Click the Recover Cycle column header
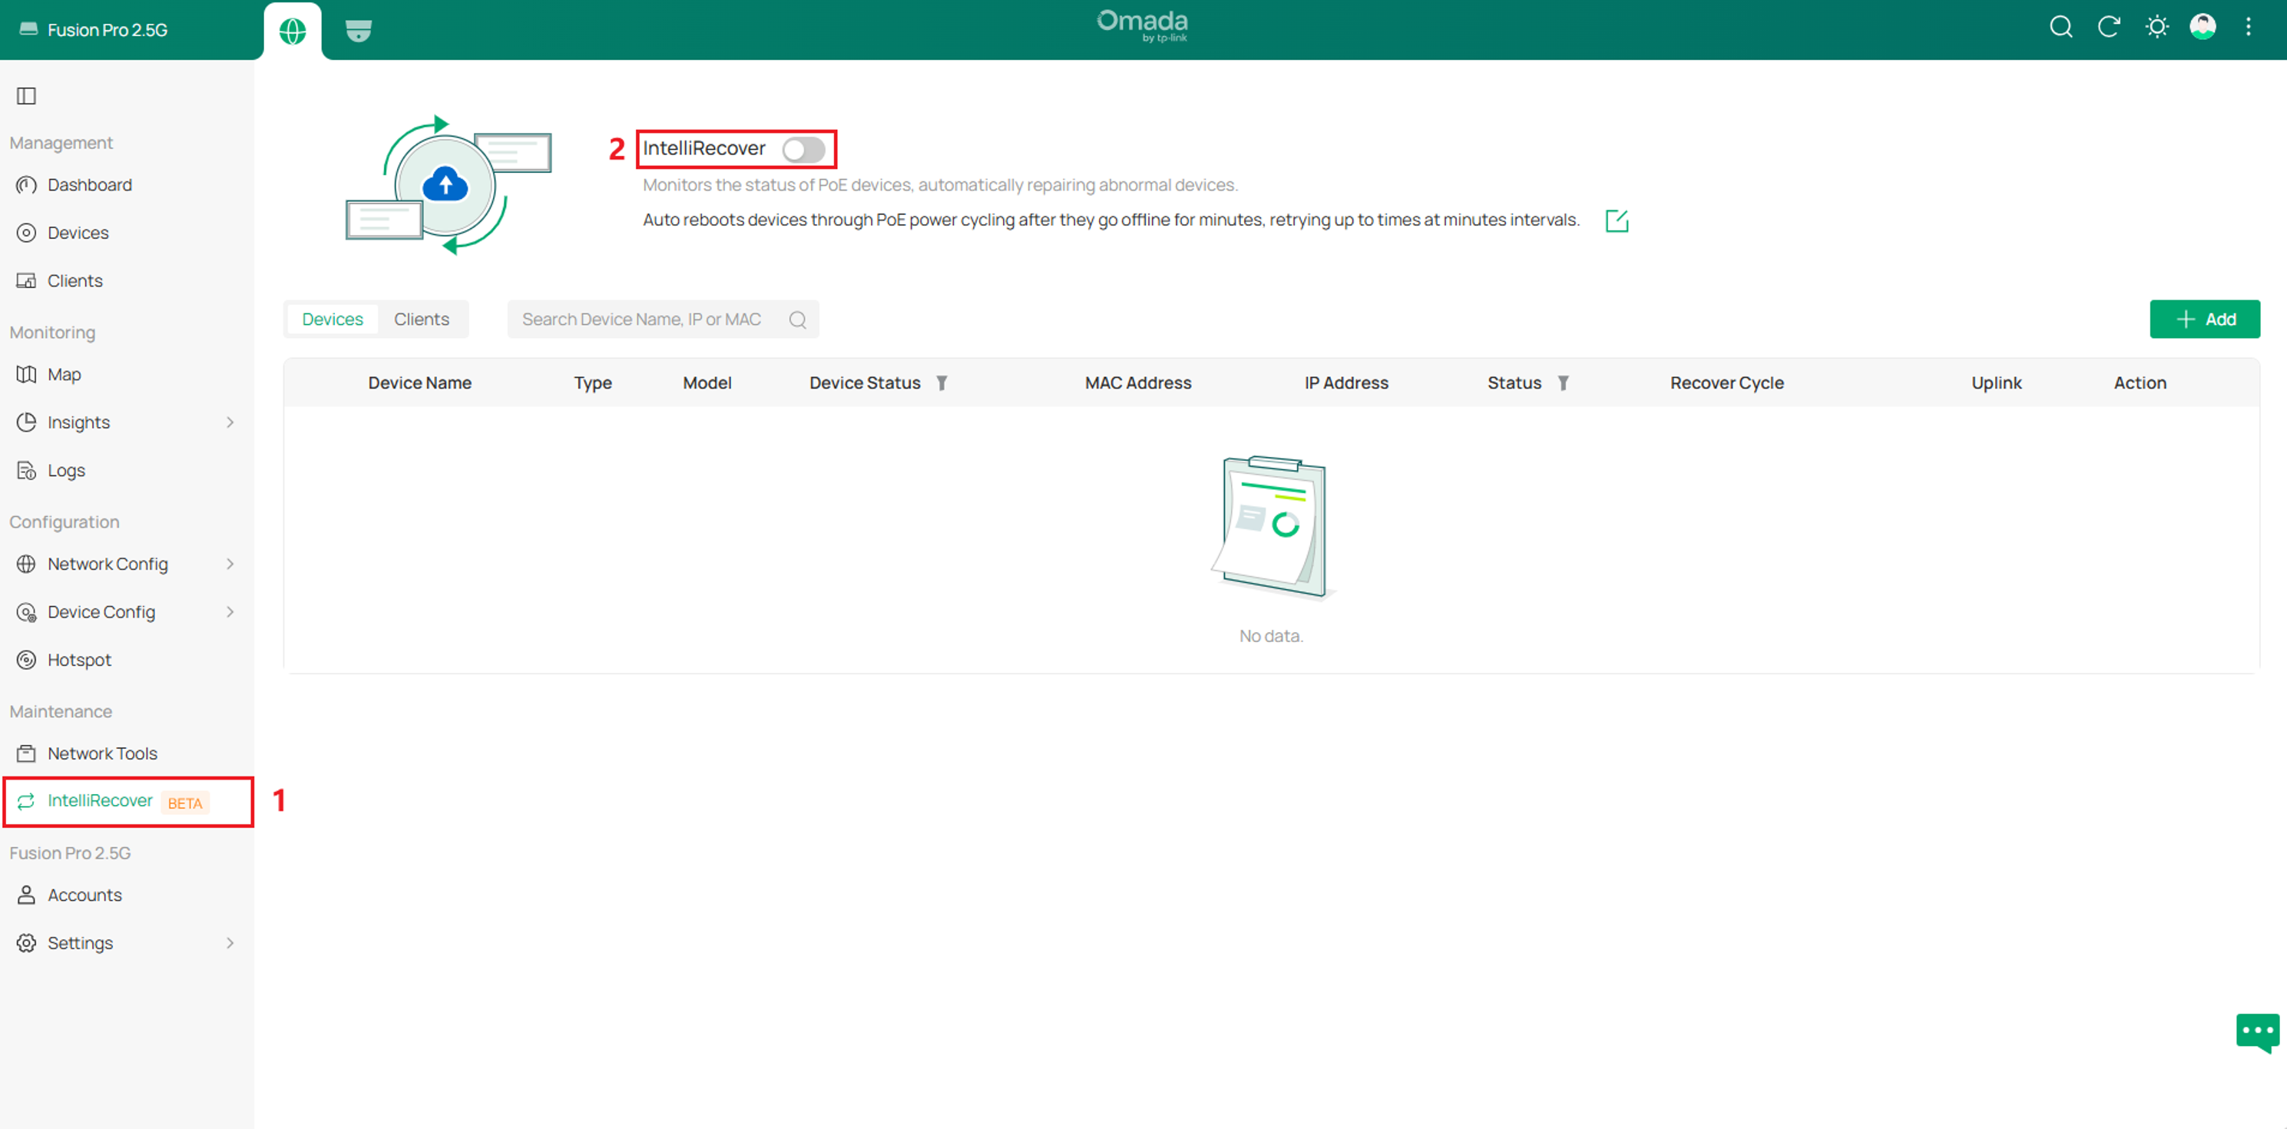2287x1129 pixels. [1727, 382]
